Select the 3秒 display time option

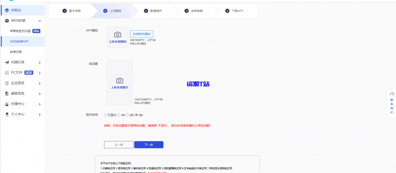click(x=137, y=115)
